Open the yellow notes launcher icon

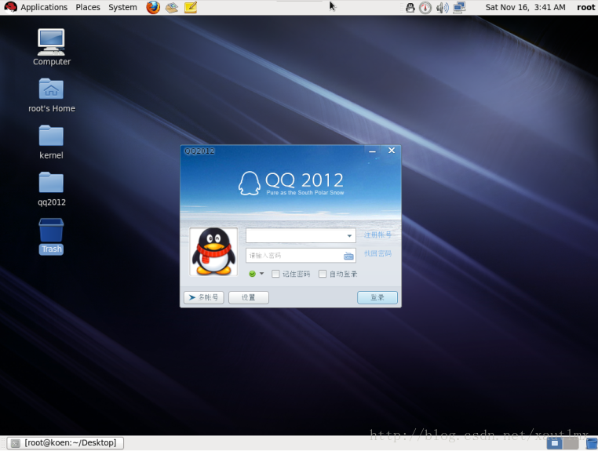190,7
